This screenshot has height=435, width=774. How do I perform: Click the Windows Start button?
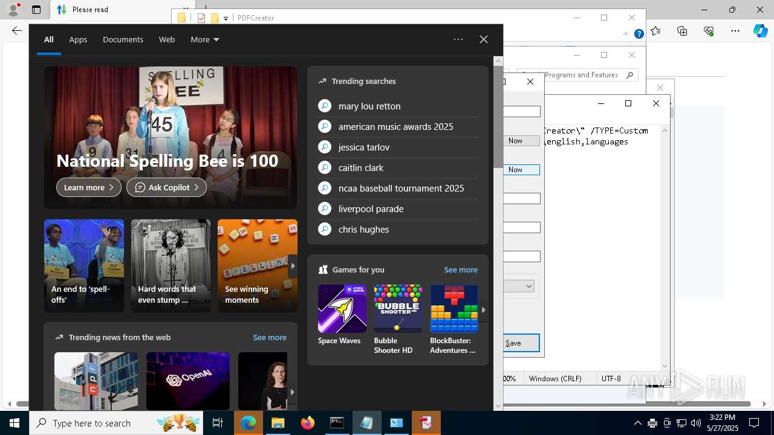pyautogui.click(x=15, y=424)
